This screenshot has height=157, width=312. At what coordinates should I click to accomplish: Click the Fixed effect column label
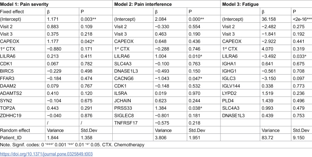(12, 12)
